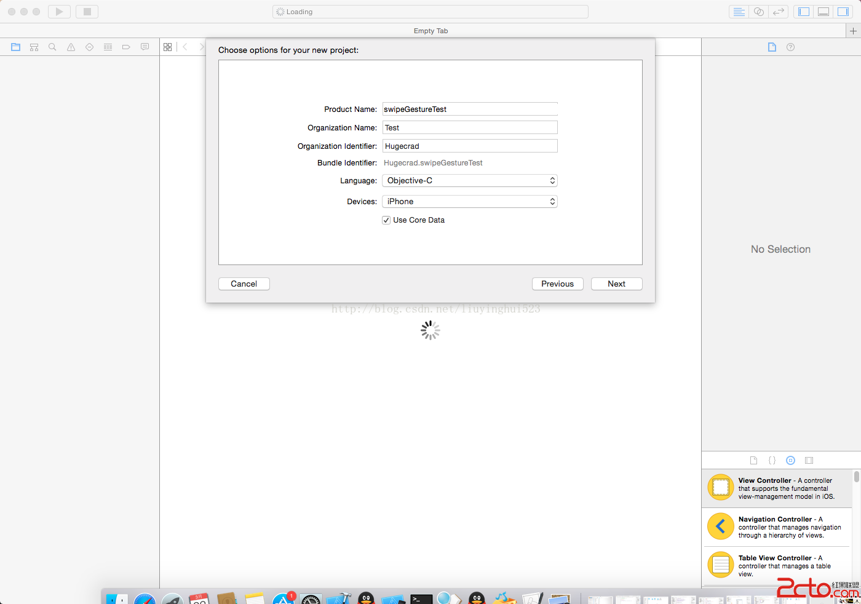This screenshot has width=861, height=604.
Task: Show the Code Snippet library
Action: (x=772, y=460)
